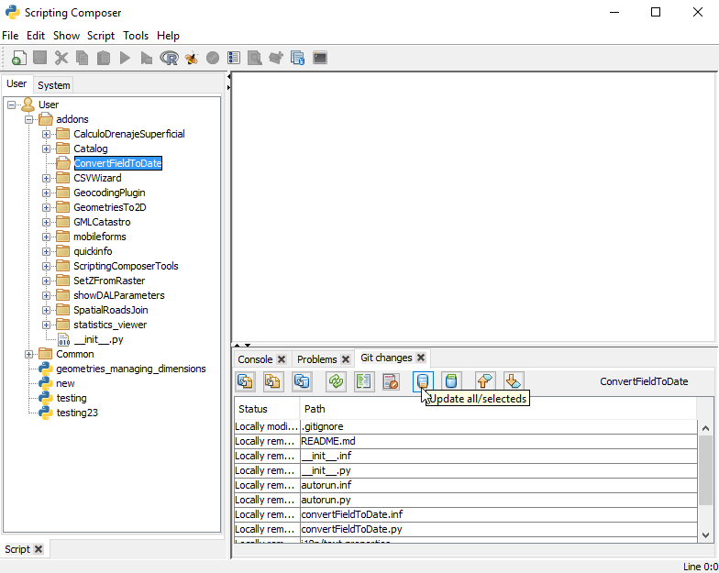Click the first icon in Git changes toolbar

coord(246,381)
